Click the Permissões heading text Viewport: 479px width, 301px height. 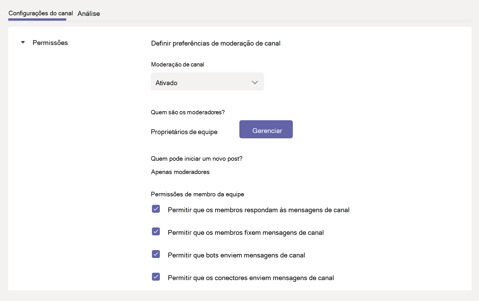[50, 43]
